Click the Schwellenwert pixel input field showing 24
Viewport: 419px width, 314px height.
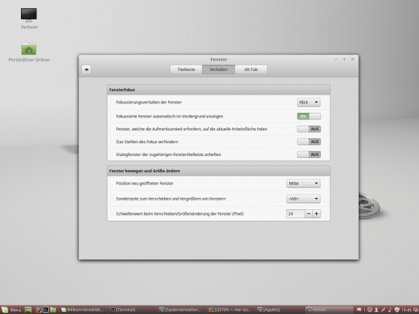295,213
